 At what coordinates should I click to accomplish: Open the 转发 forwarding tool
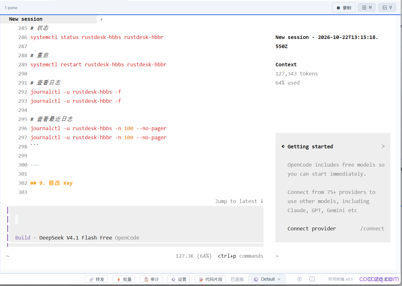pyautogui.click(x=96, y=279)
